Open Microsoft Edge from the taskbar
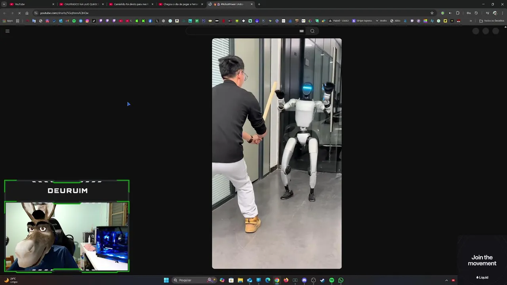Image resolution: width=507 pixels, height=285 pixels. tap(268, 280)
